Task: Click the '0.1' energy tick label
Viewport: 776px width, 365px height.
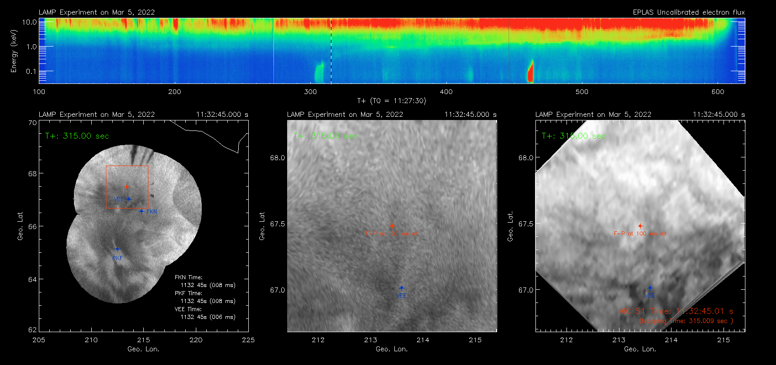Action: pyautogui.click(x=31, y=71)
